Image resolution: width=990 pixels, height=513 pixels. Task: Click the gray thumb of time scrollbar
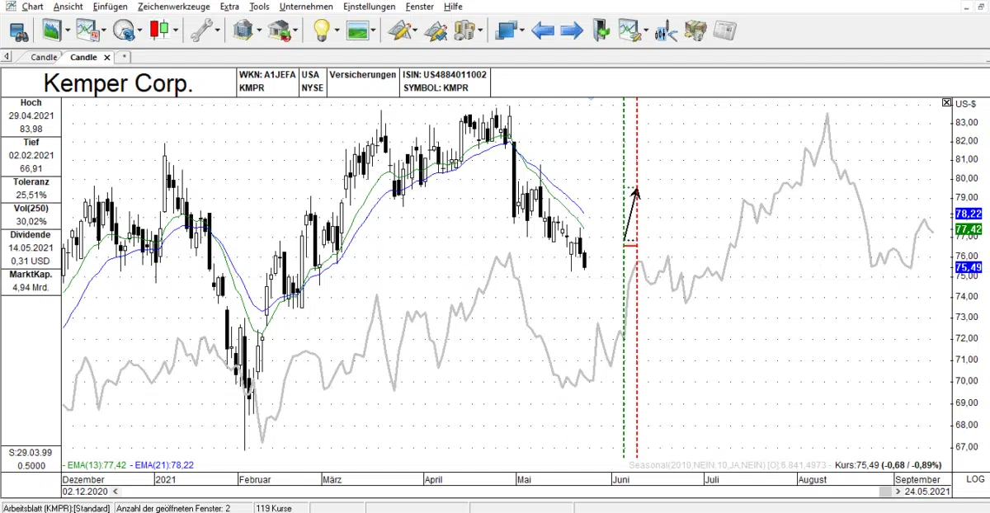(x=884, y=492)
